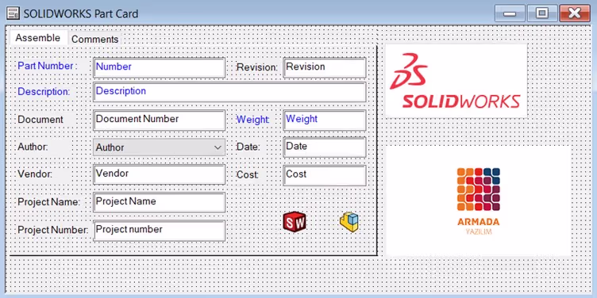Select the "Project Name:" label
The height and width of the screenshot is (298, 597).
point(48,202)
